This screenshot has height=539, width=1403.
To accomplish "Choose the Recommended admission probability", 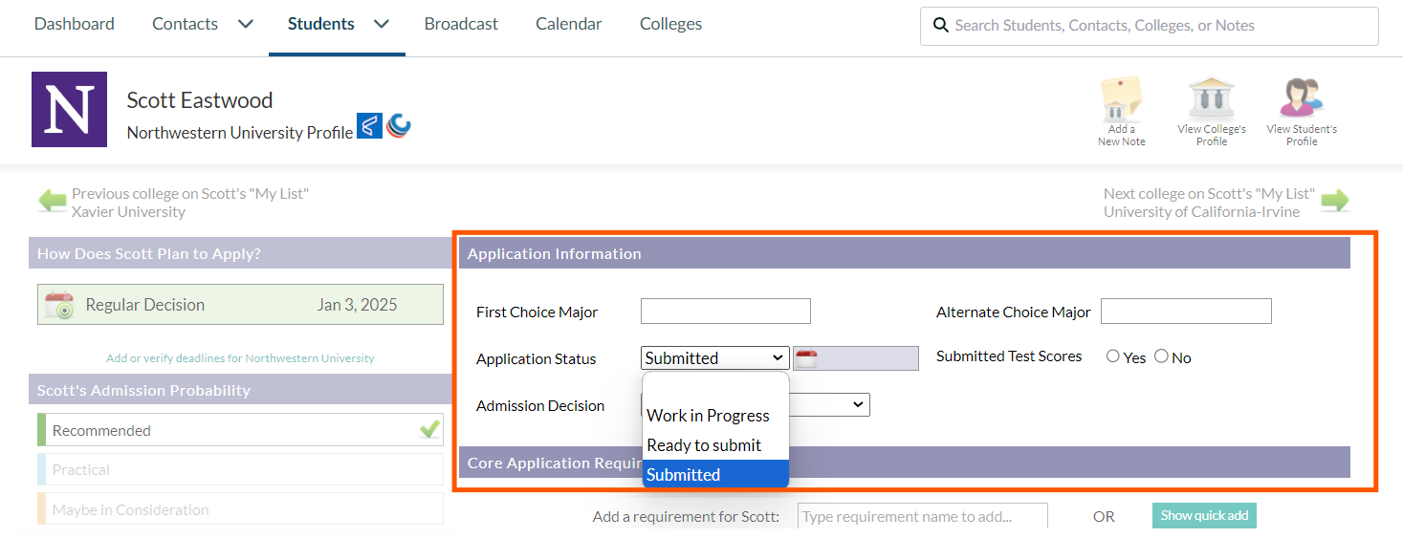I will (x=239, y=430).
